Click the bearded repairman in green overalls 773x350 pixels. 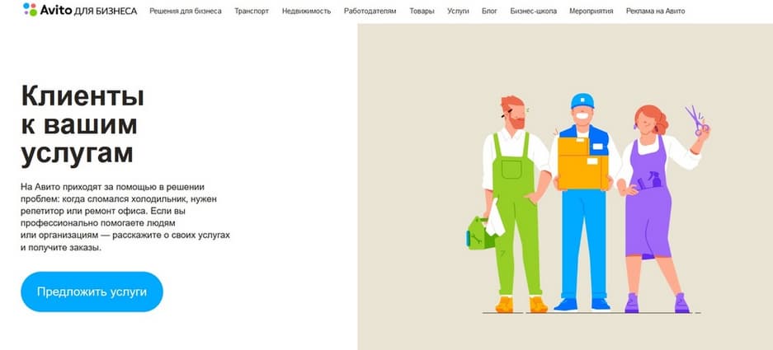(x=514, y=204)
